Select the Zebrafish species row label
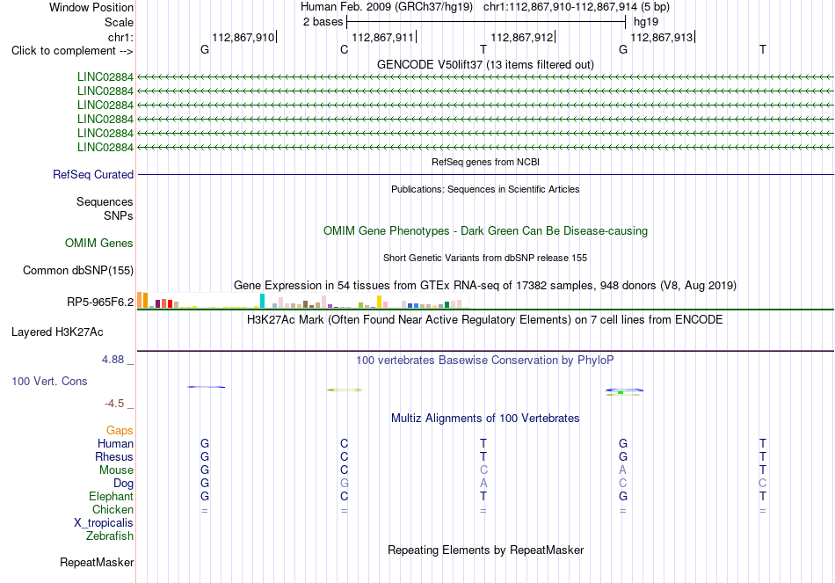The height and width of the screenshot is (583, 835). tap(110, 536)
